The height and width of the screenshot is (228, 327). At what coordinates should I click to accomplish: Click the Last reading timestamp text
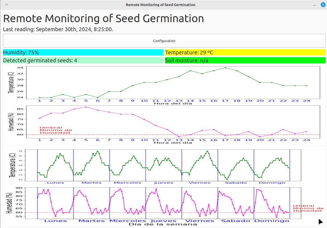(x=58, y=29)
